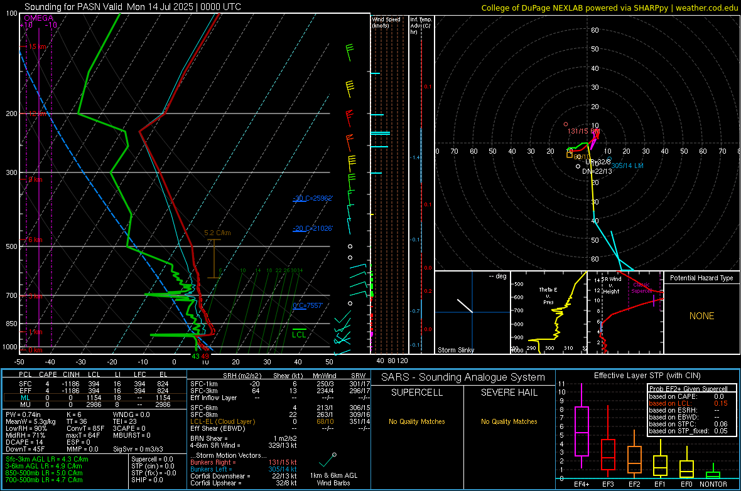Click the 12 km height marker
741x491 pixels.
click(38, 114)
